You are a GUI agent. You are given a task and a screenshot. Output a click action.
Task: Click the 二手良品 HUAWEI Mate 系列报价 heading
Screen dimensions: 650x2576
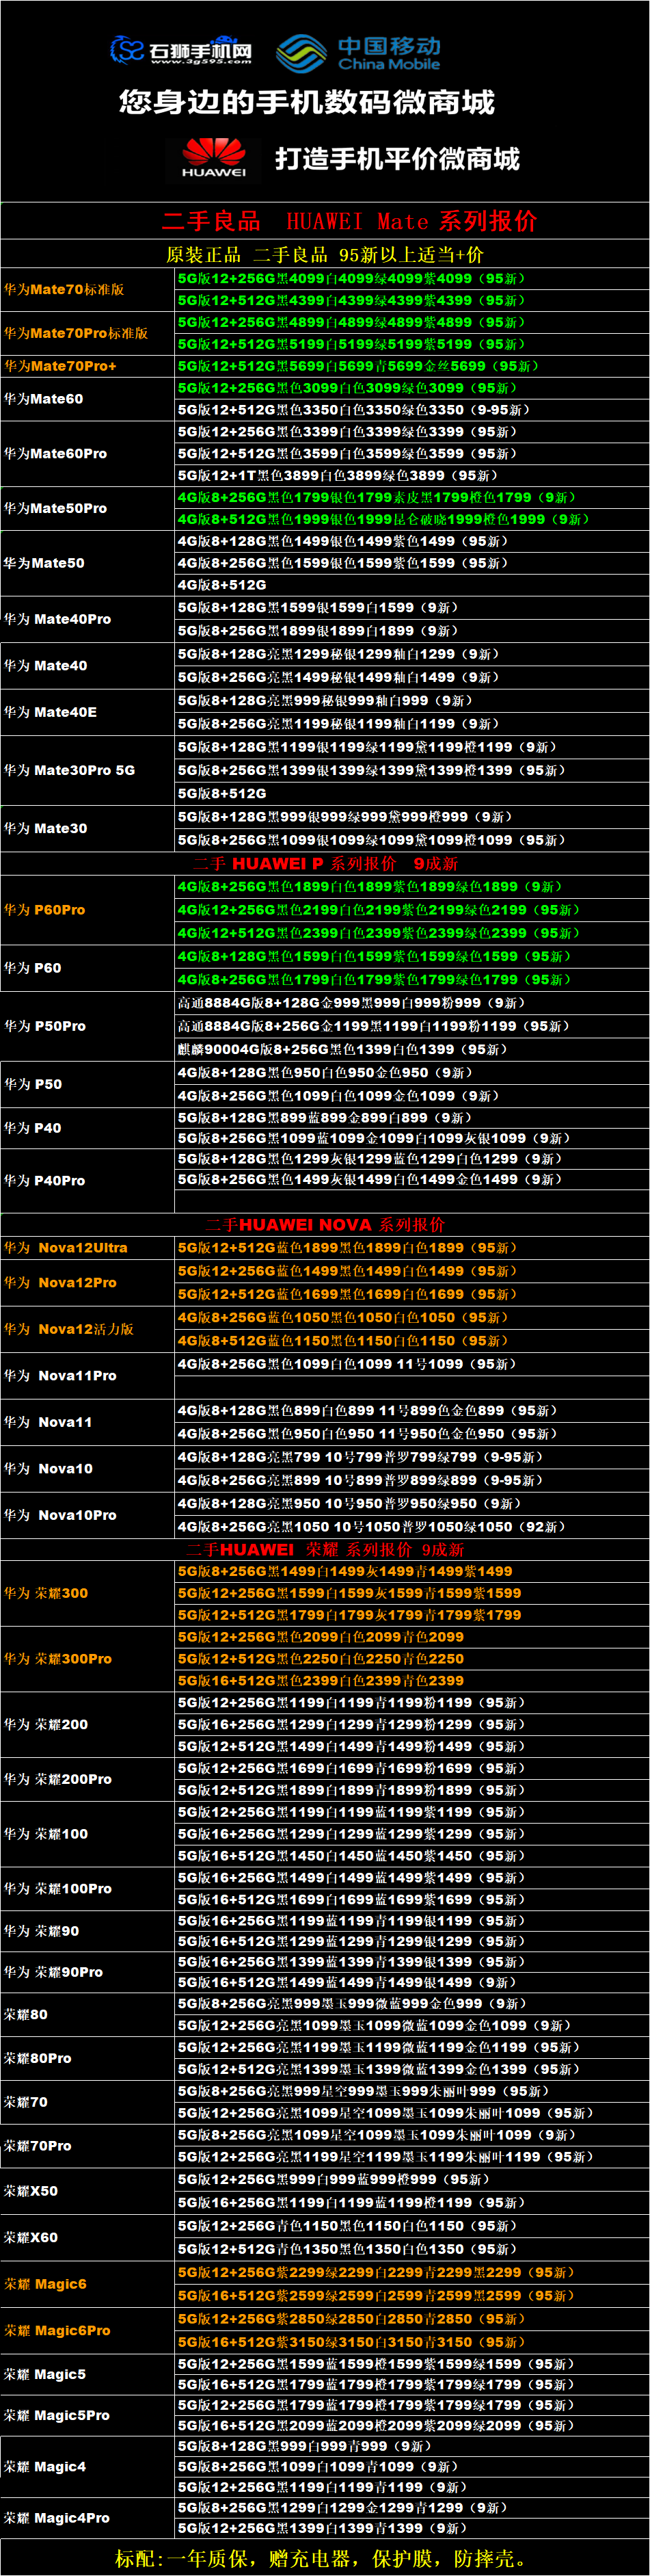click(x=350, y=221)
